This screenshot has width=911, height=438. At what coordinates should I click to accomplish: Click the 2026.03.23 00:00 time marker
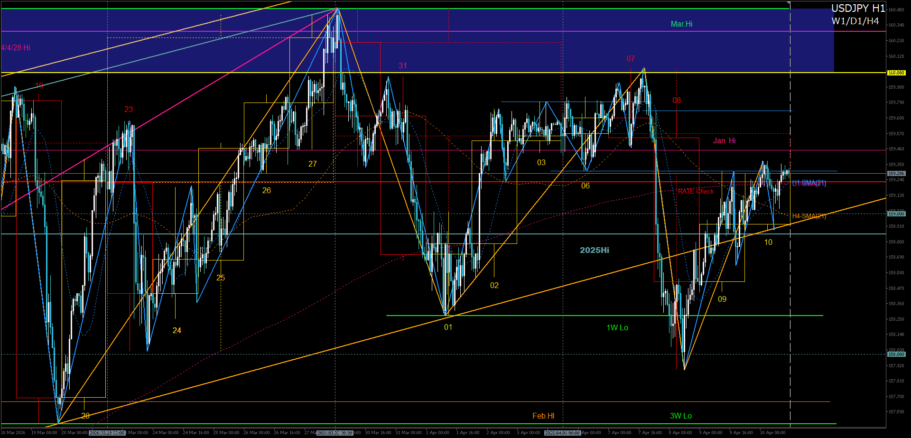[107, 433]
